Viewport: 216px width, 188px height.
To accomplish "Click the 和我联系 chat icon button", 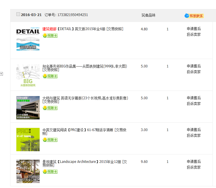I will pos(194,16).
